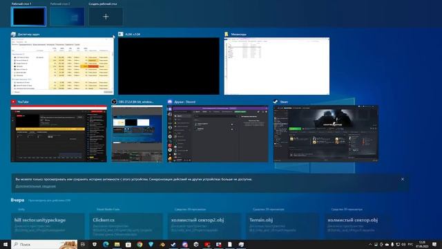The width and height of the screenshot is (442, 249).
Task: Open Microsoft Store from the taskbar
Action: 128,244
